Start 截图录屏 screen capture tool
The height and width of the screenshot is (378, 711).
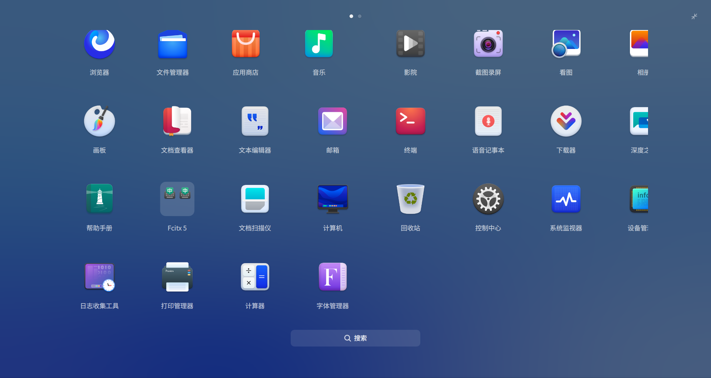[488, 44]
